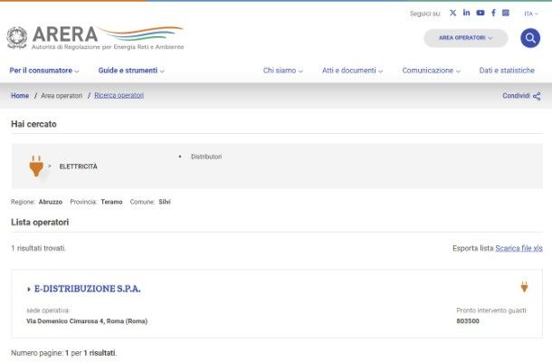Click the '1 risultati trovati' text

click(x=38, y=248)
